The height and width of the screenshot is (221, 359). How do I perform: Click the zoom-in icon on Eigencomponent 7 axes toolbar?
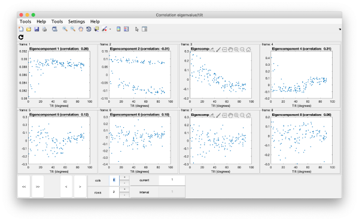pos(236,115)
